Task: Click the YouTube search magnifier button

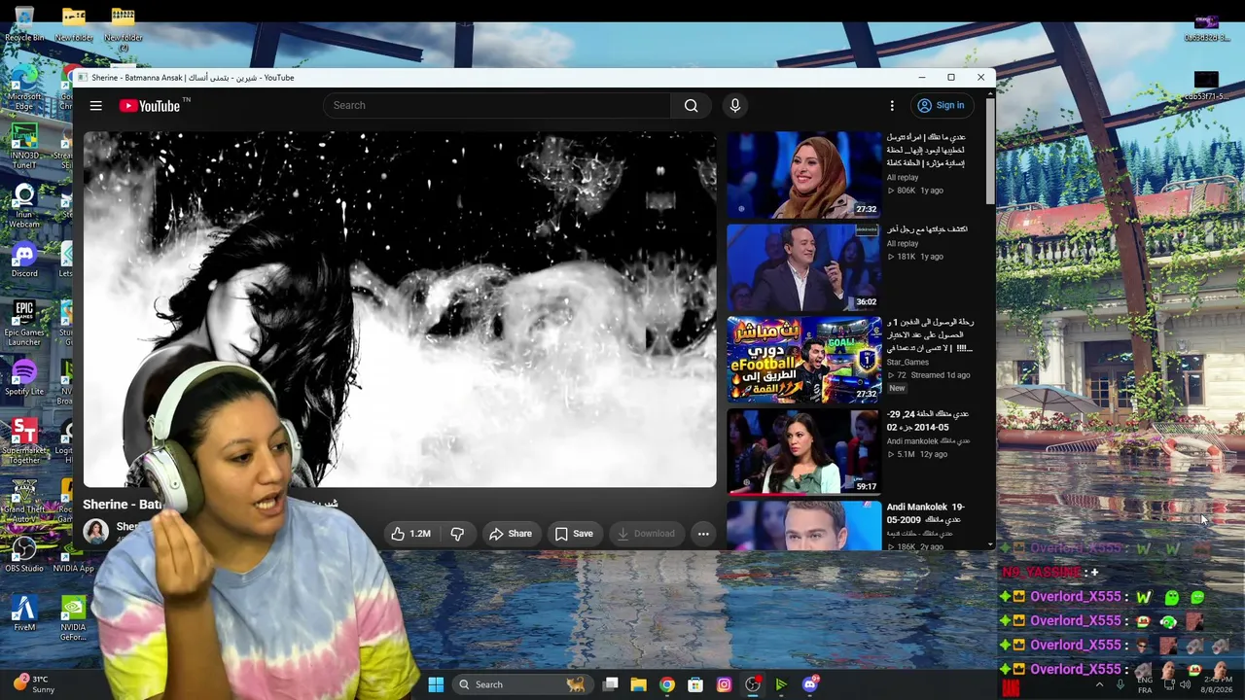Action: [691, 105]
